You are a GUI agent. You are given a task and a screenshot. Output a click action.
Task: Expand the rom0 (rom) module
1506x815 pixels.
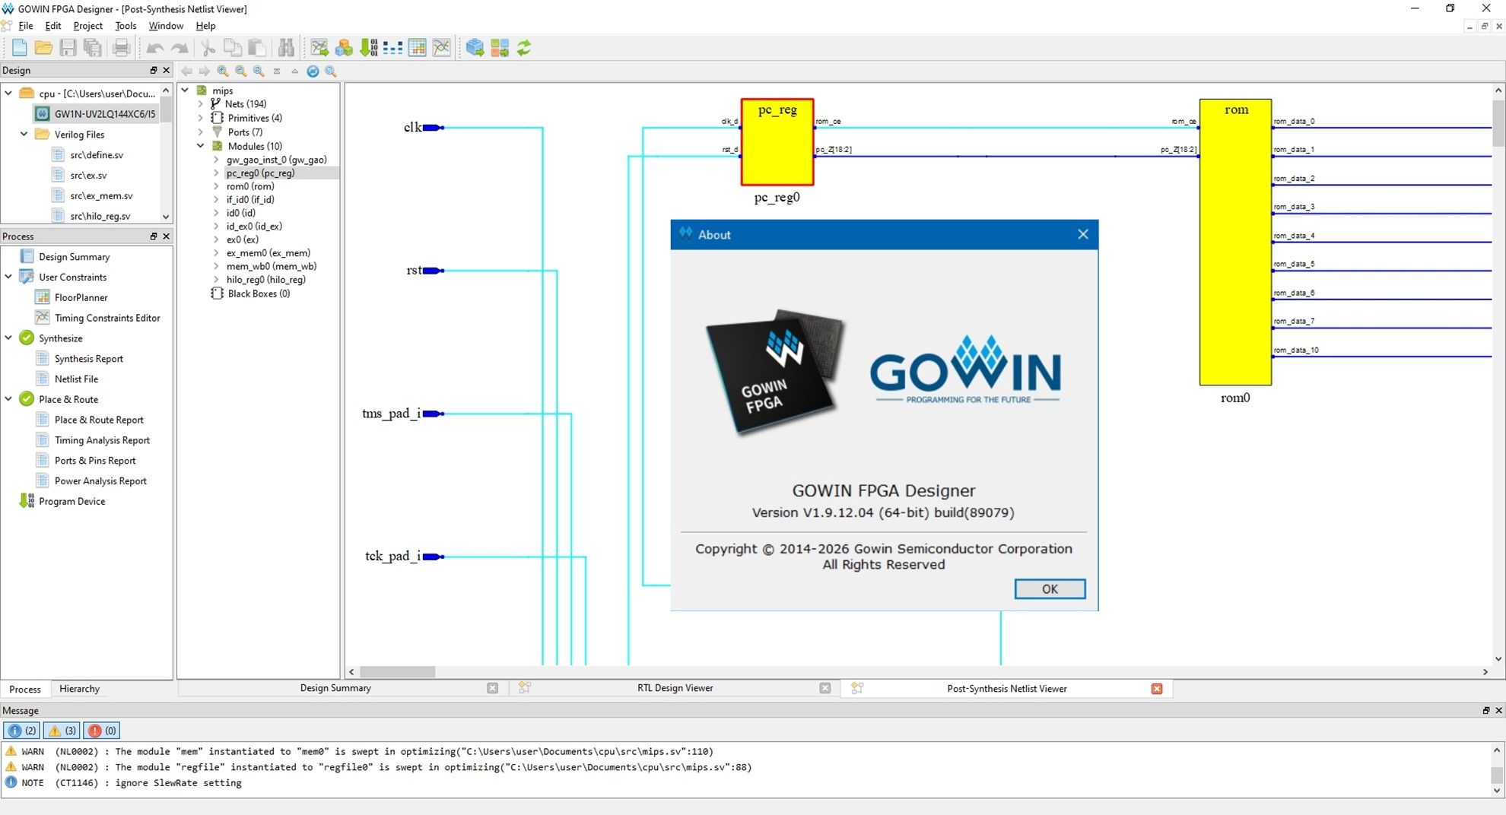click(x=216, y=186)
